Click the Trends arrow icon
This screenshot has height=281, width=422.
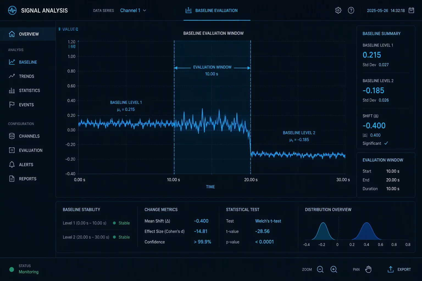coord(12,76)
